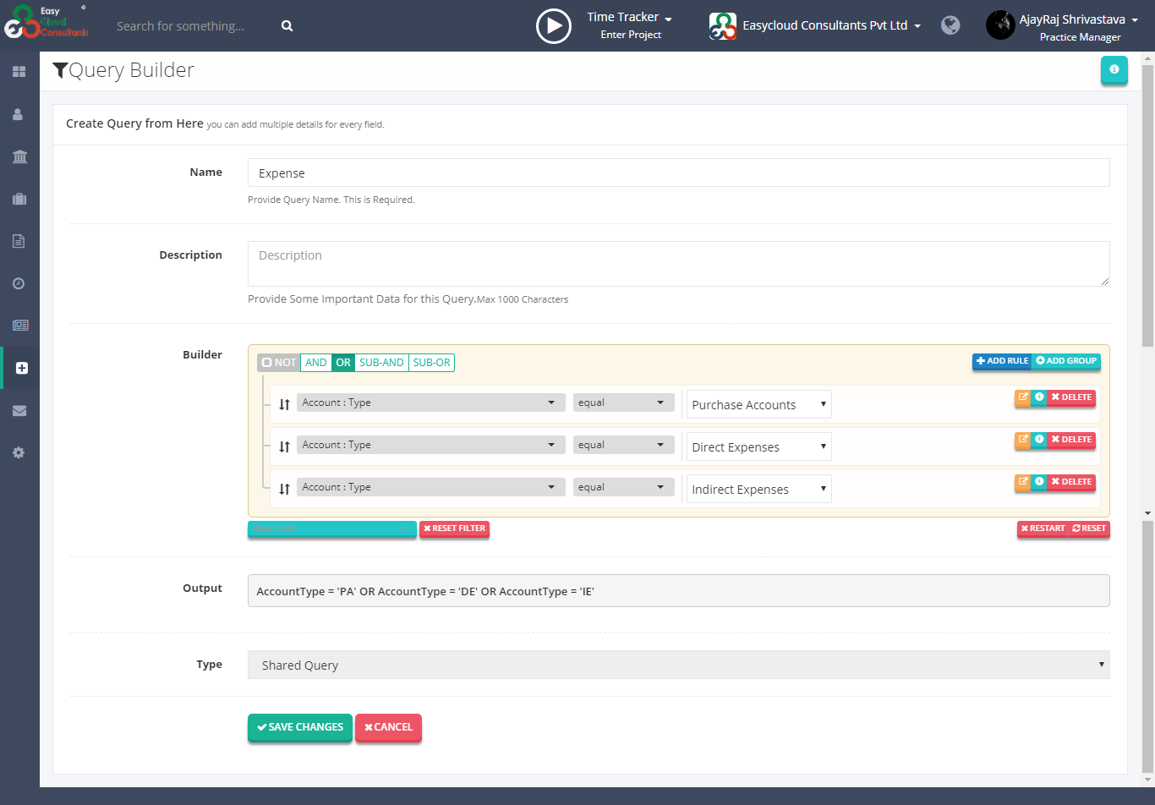Open the user profile sidebar icon
This screenshot has width=1155, height=805.
tap(19, 114)
